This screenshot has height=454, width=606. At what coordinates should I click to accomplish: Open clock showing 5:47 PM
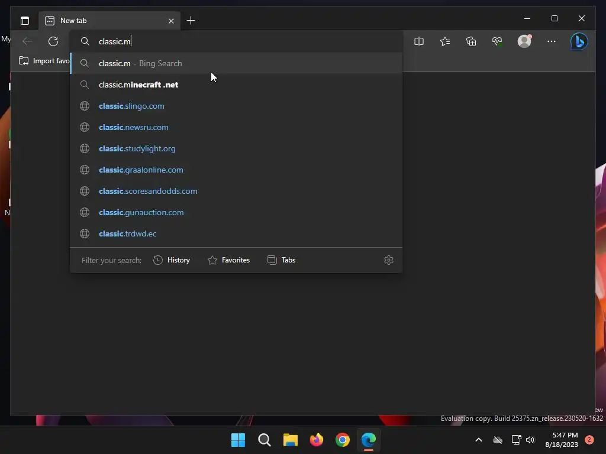[x=562, y=440]
